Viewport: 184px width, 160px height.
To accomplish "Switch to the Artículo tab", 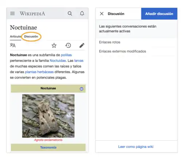I will [15, 36].
